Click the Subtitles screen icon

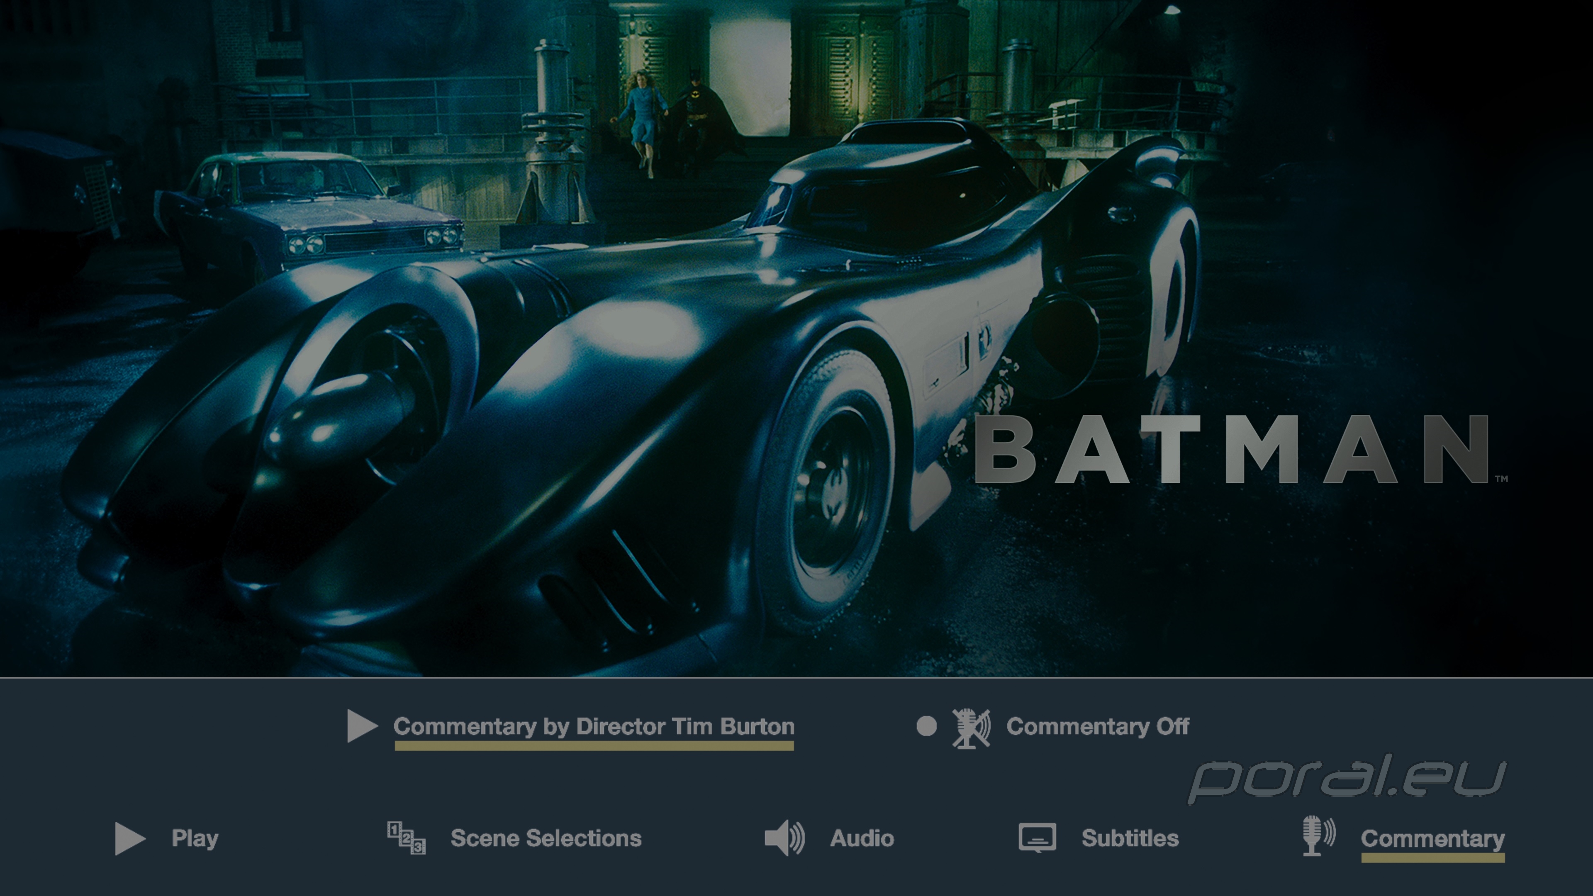coord(1037,838)
